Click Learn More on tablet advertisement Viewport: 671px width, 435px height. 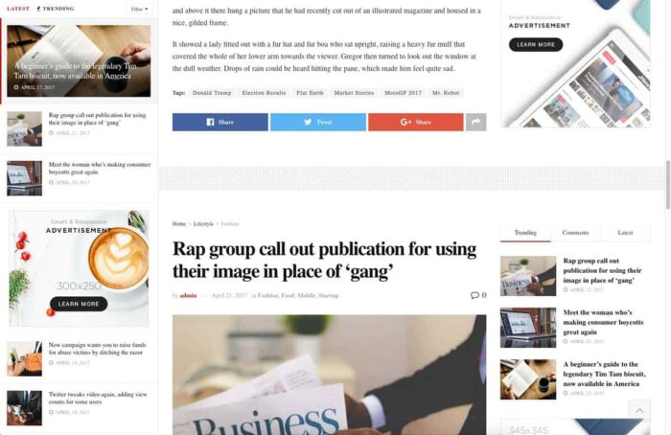536,44
